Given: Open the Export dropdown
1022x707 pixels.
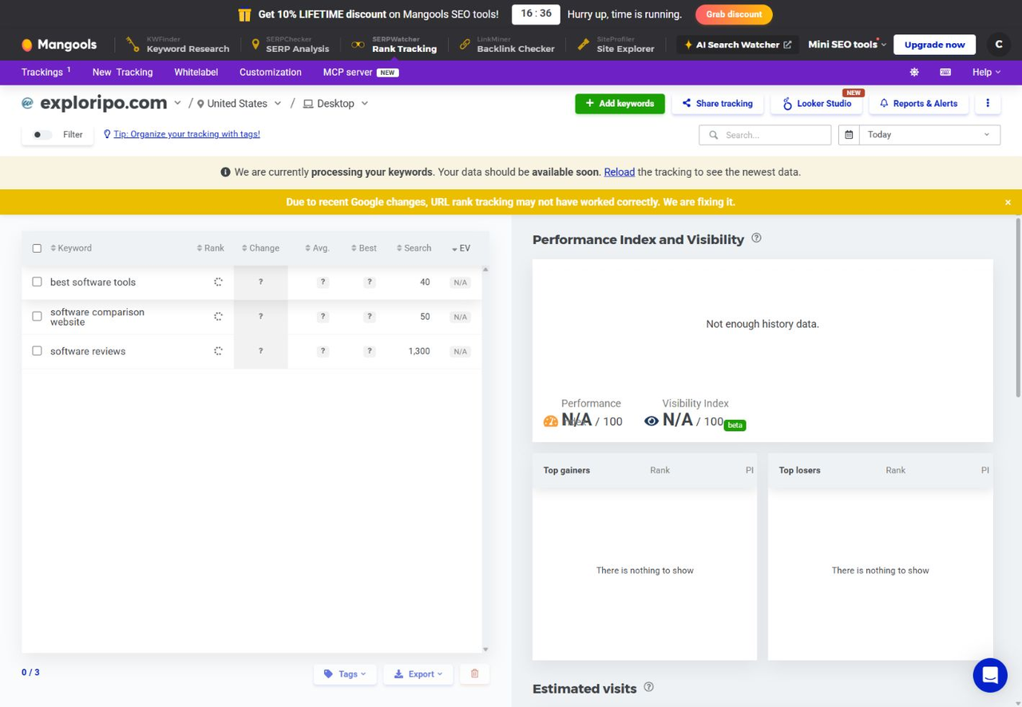Looking at the screenshot, I should click(418, 673).
